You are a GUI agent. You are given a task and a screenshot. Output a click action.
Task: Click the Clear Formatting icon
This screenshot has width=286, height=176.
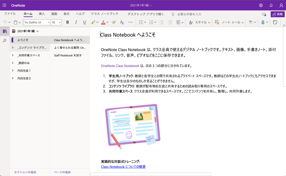point(122,22)
